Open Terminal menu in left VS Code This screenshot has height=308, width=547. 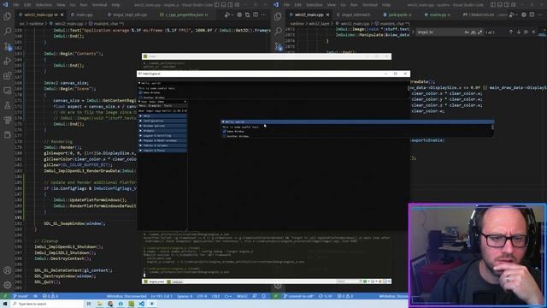pyautogui.click(x=100, y=5)
